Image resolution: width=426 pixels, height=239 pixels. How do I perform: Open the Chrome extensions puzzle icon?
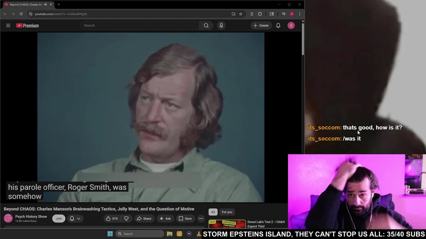(260, 14)
